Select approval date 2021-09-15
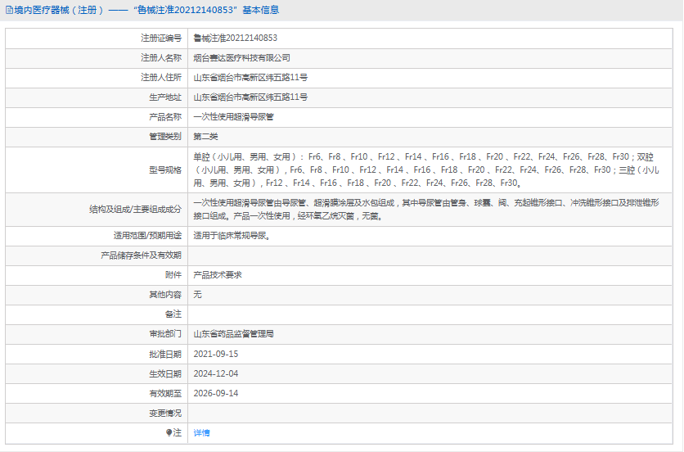Image resolution: width=684 pixels, height=452 pixels. [216, 354]
